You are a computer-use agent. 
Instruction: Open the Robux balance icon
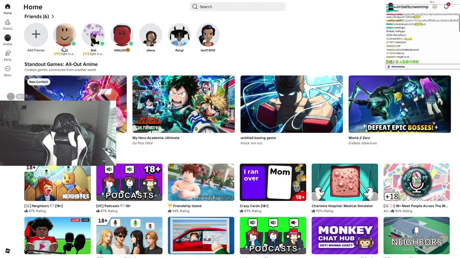point(435,6)
